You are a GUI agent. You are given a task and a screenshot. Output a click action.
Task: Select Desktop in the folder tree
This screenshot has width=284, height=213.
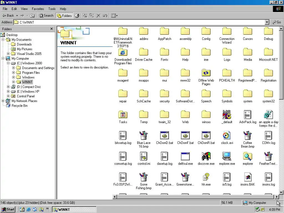point(12,35)
